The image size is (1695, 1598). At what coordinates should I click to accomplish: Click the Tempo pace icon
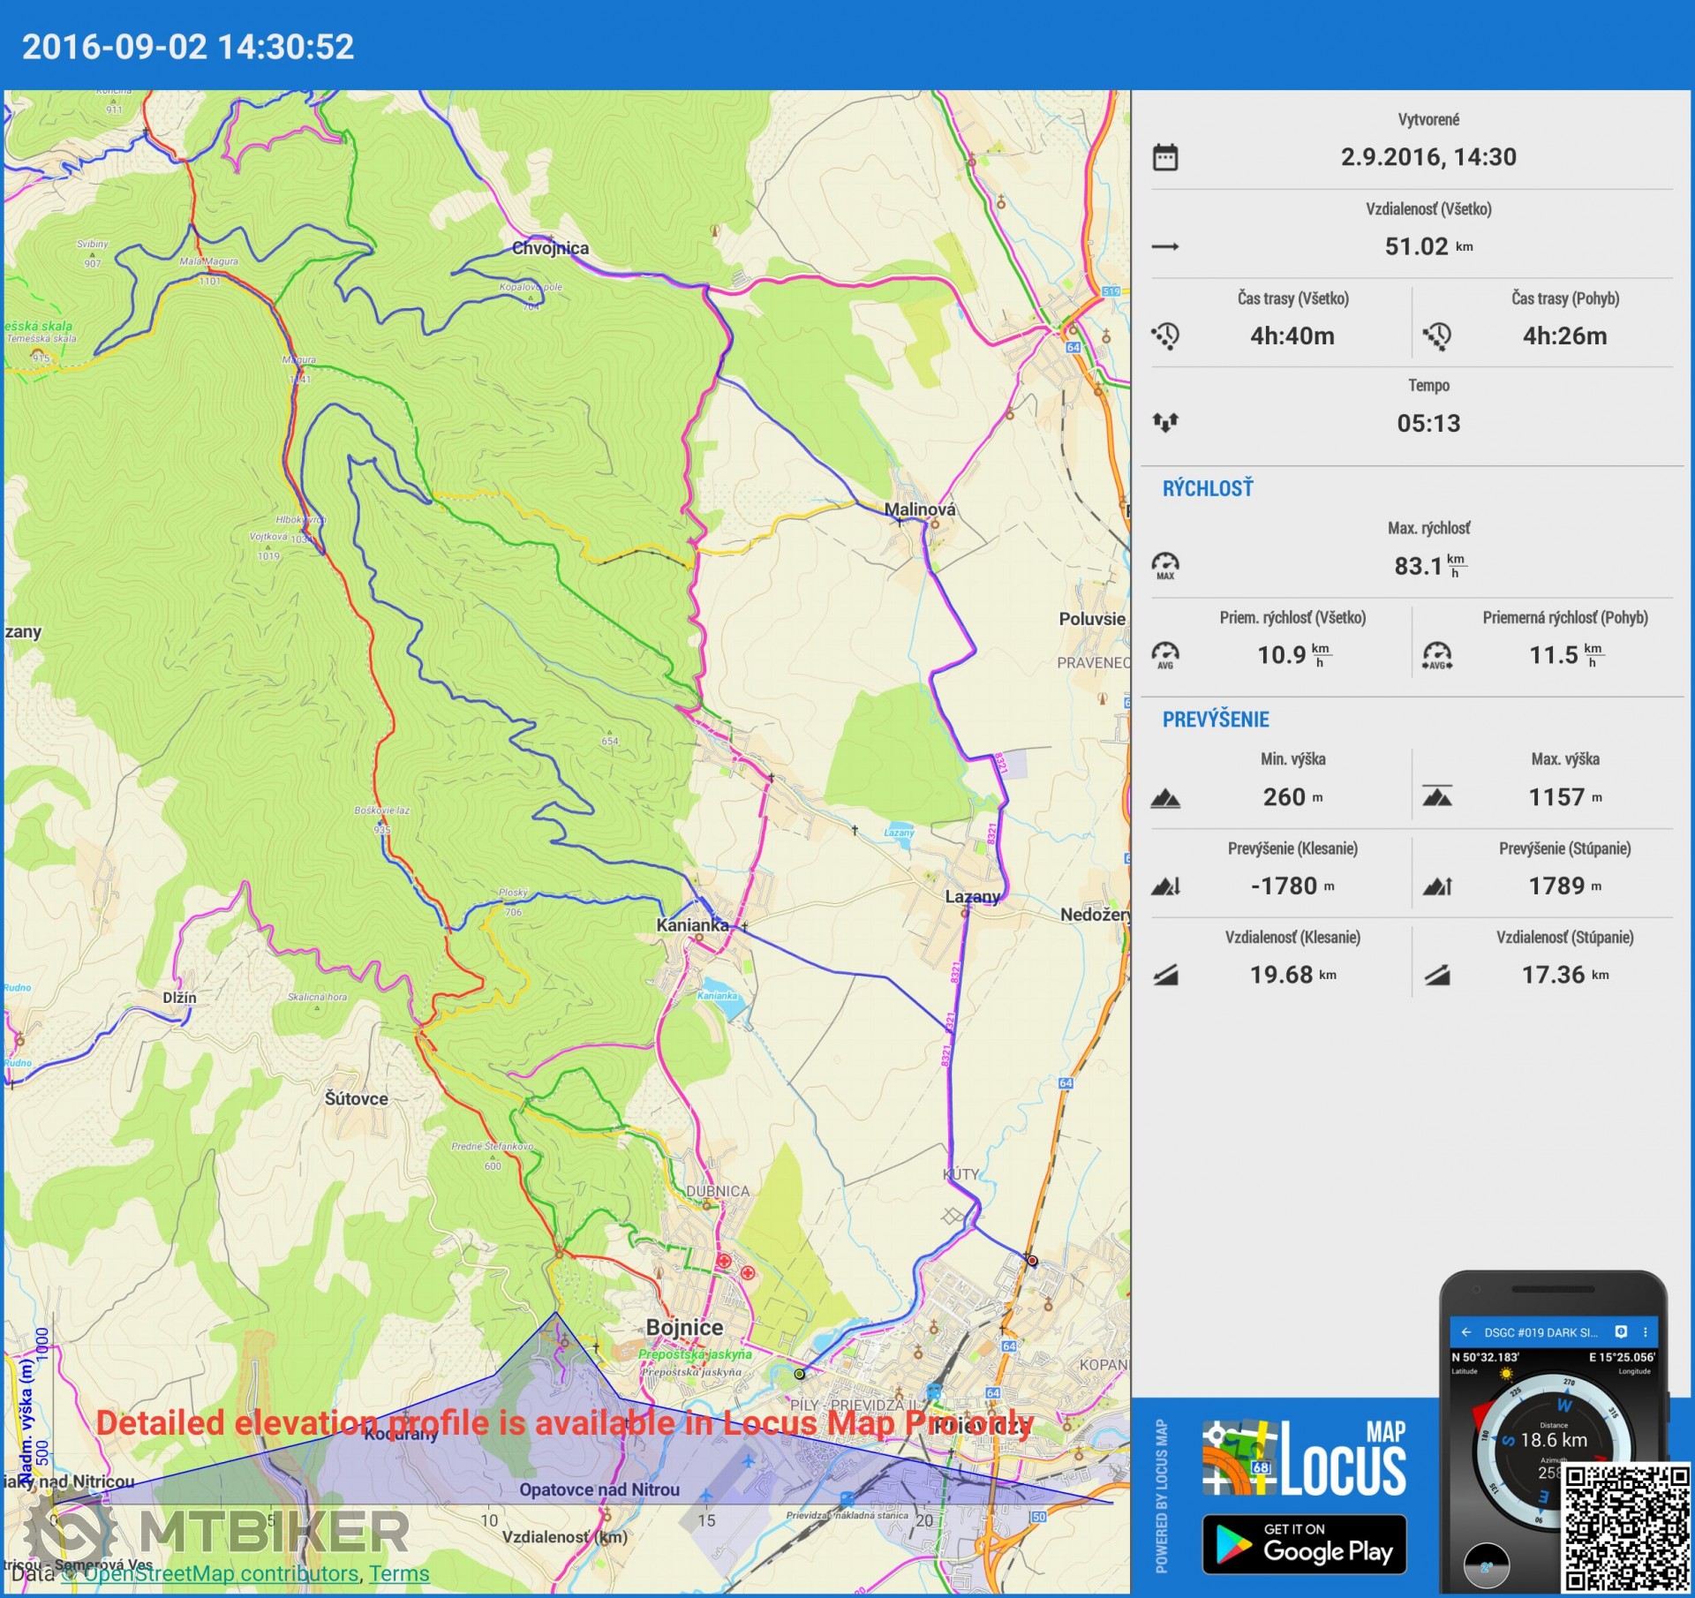point(1165,423)
